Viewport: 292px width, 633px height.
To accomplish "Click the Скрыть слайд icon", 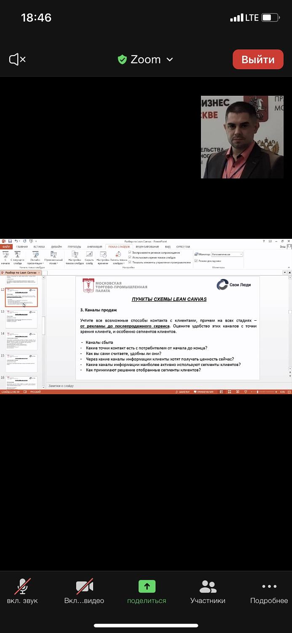I will pos(89,257).
